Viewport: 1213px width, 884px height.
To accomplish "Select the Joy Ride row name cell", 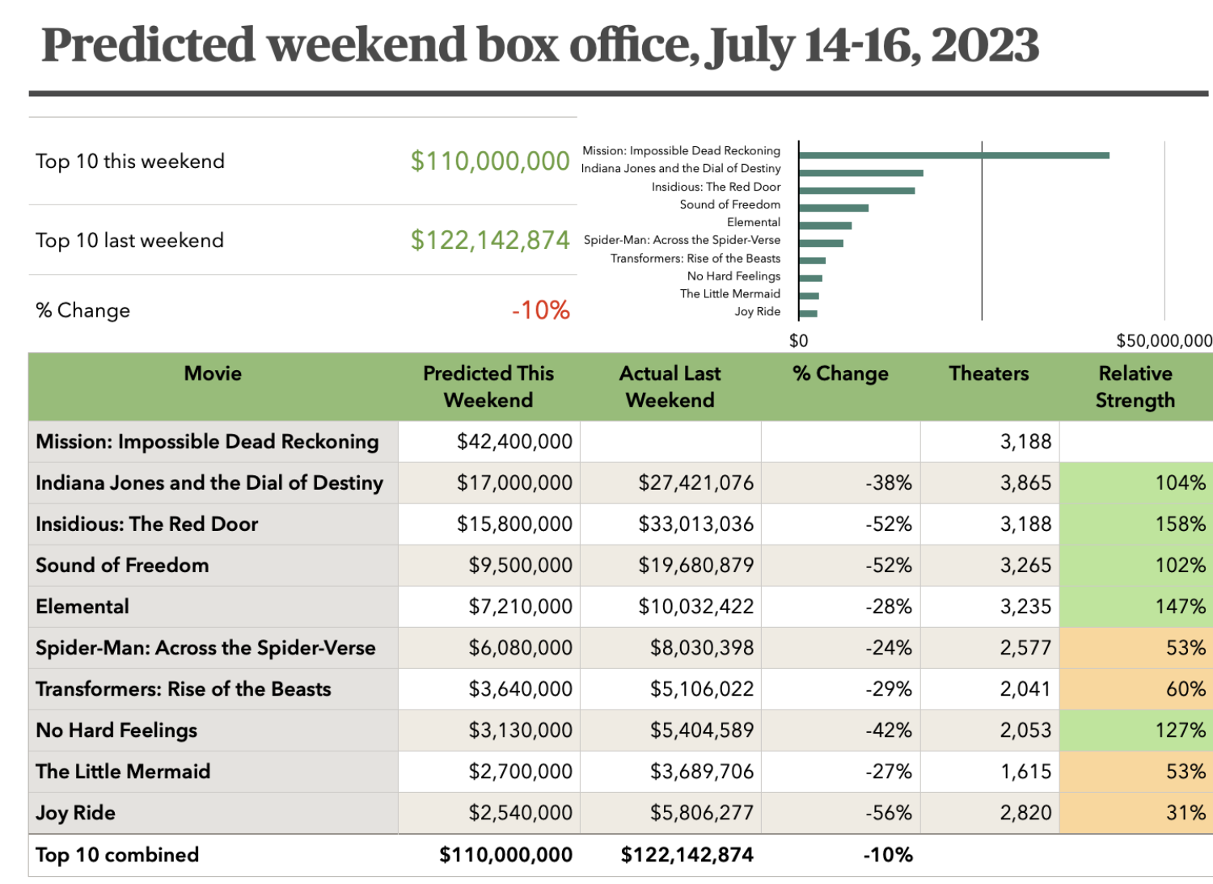I will pyautogui.click(x=76, y=813).
